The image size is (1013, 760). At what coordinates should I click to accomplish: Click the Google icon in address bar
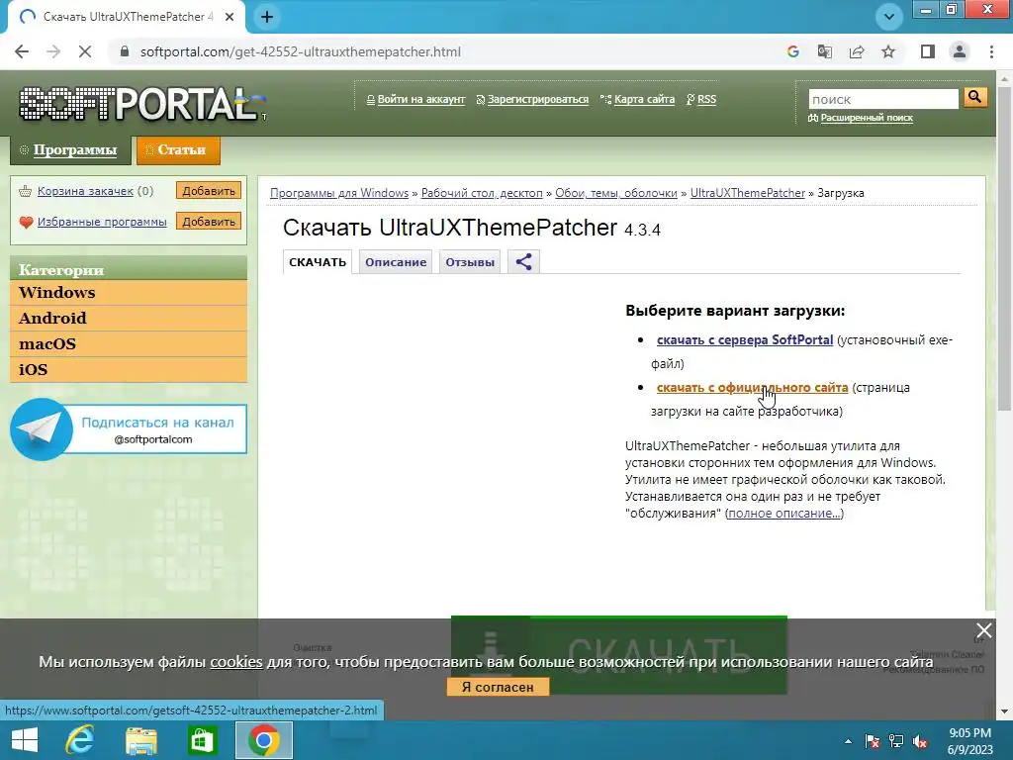[x=793, y=51]
